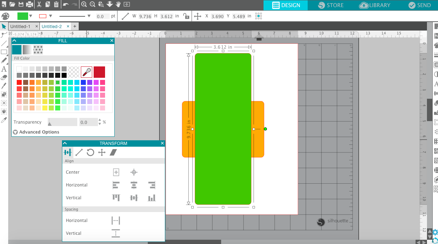The width and height of the screenshot is (438, 244).
Task: Select the Freehand pencil tool
Action: click(x=4, y=60)
